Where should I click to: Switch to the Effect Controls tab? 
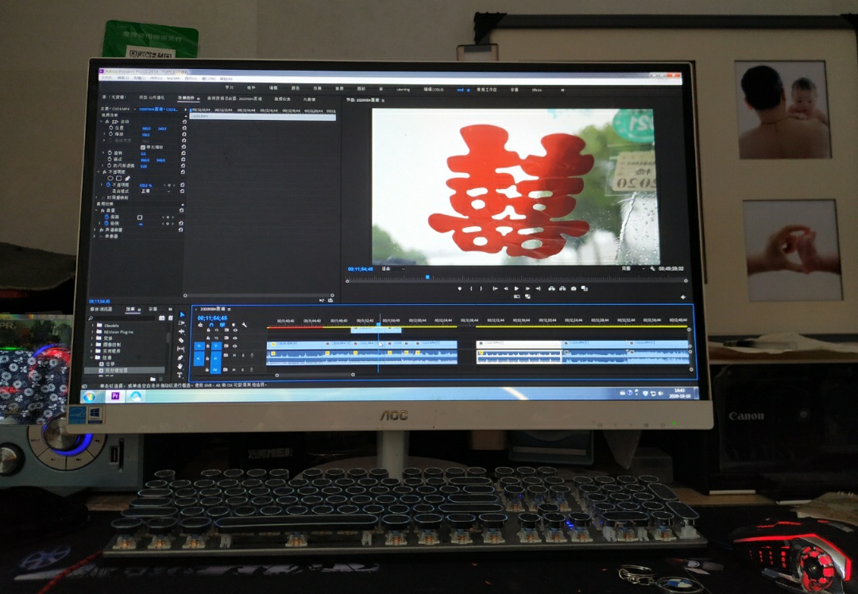coord(186,98)
